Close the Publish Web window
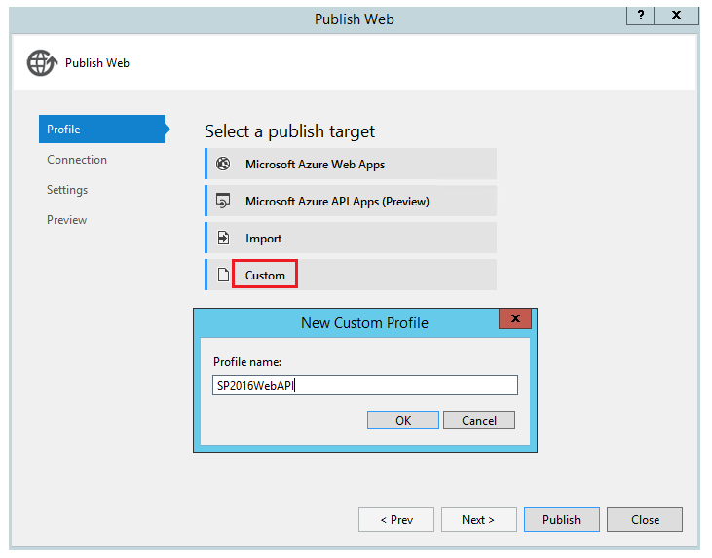This screenshot has height=558, width=712. coord(676,15)
